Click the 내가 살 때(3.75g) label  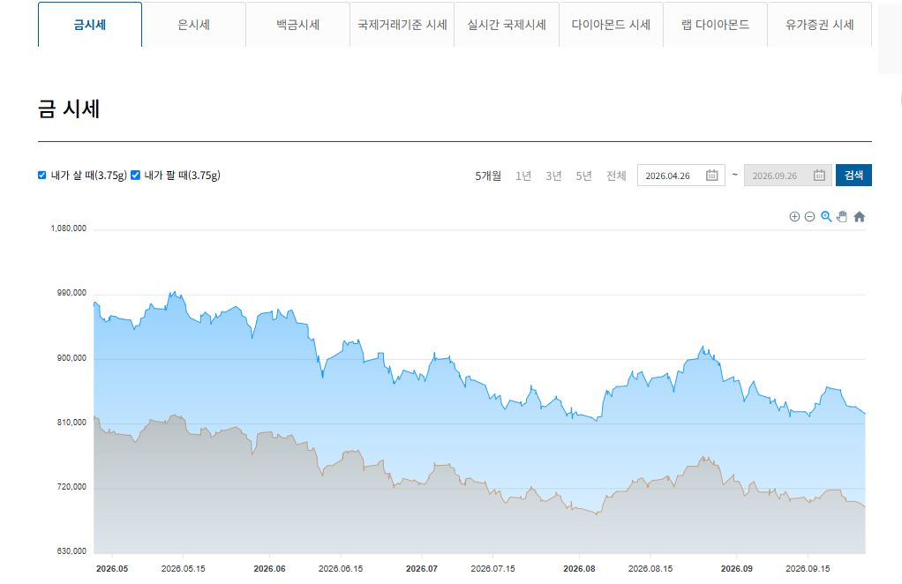click(88, 176)
